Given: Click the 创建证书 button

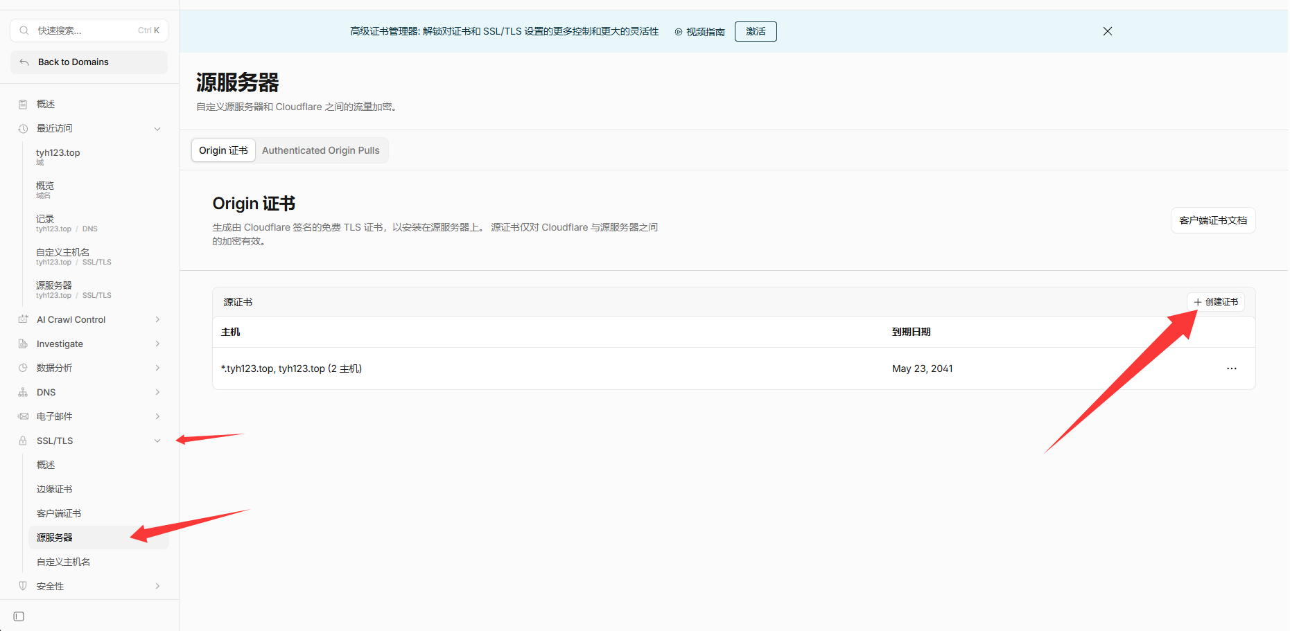Looking at the screenshot, I should pyautogui.click(x=1216, y=302).
